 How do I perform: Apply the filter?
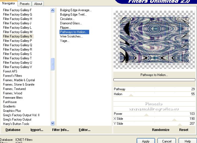pos(146,141)
